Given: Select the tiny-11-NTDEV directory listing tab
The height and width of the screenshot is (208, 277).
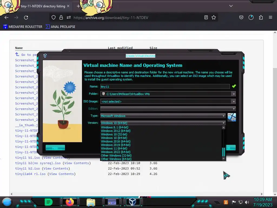Looking at the screenshot, I should click(x=43, y=6).
